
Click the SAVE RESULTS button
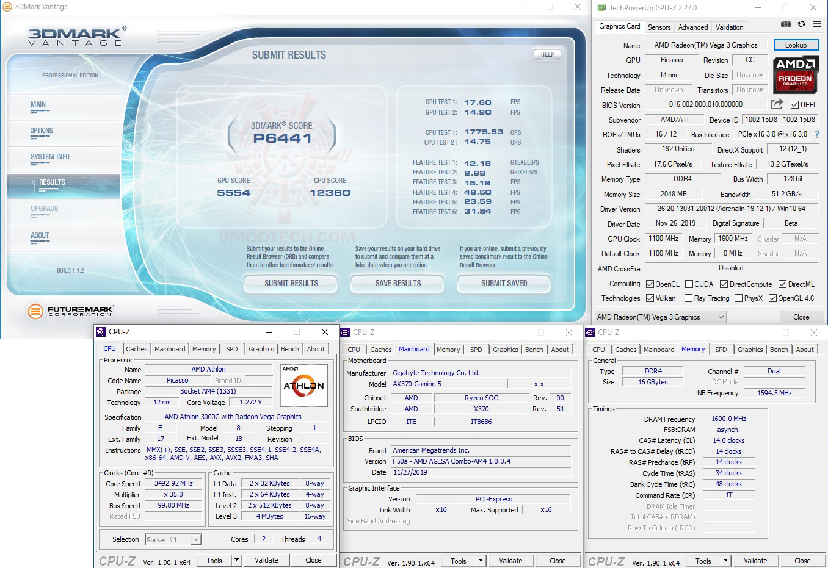(398, 284)
